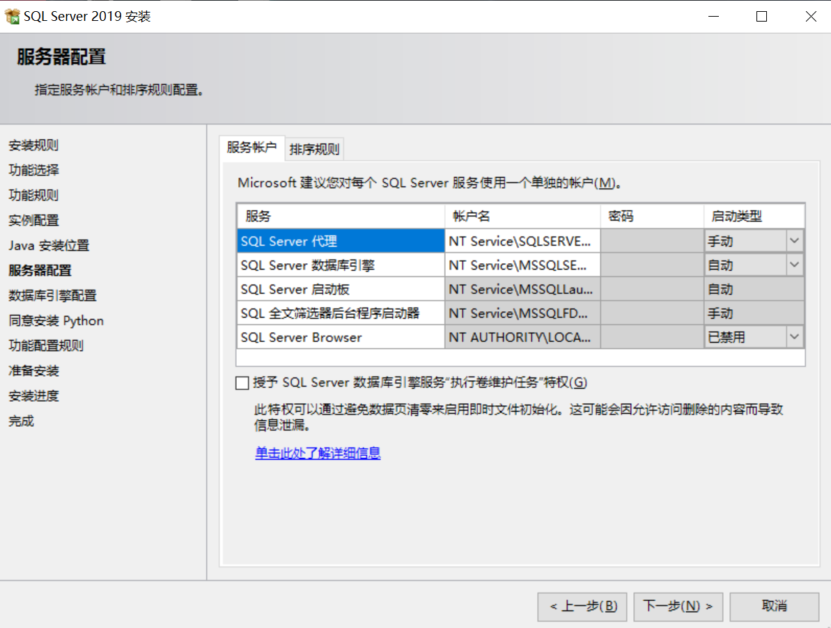Click account name NT Service\SQLSERVE... cell
831x628 pixels.
[522, 241]
